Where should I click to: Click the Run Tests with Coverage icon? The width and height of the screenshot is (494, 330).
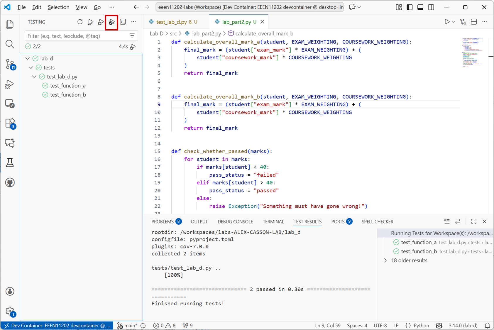pos(111,22)
